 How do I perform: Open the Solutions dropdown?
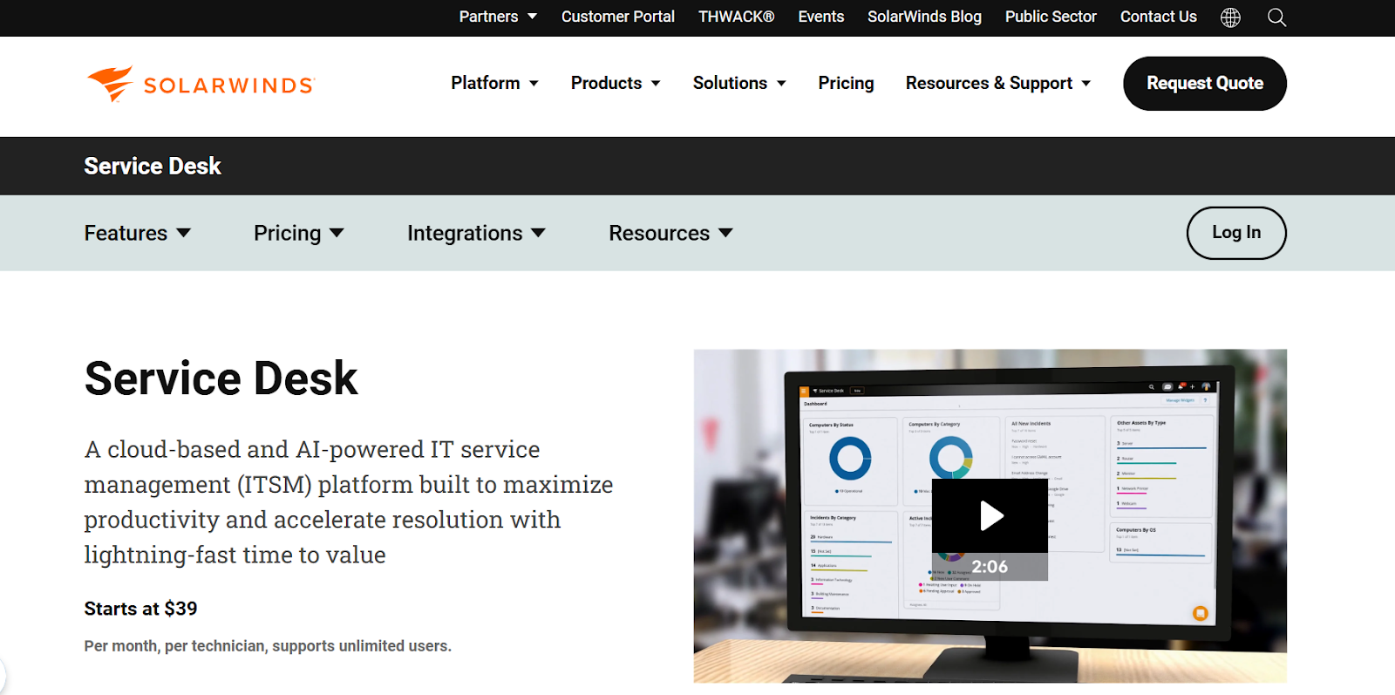(x=739, y=83)
